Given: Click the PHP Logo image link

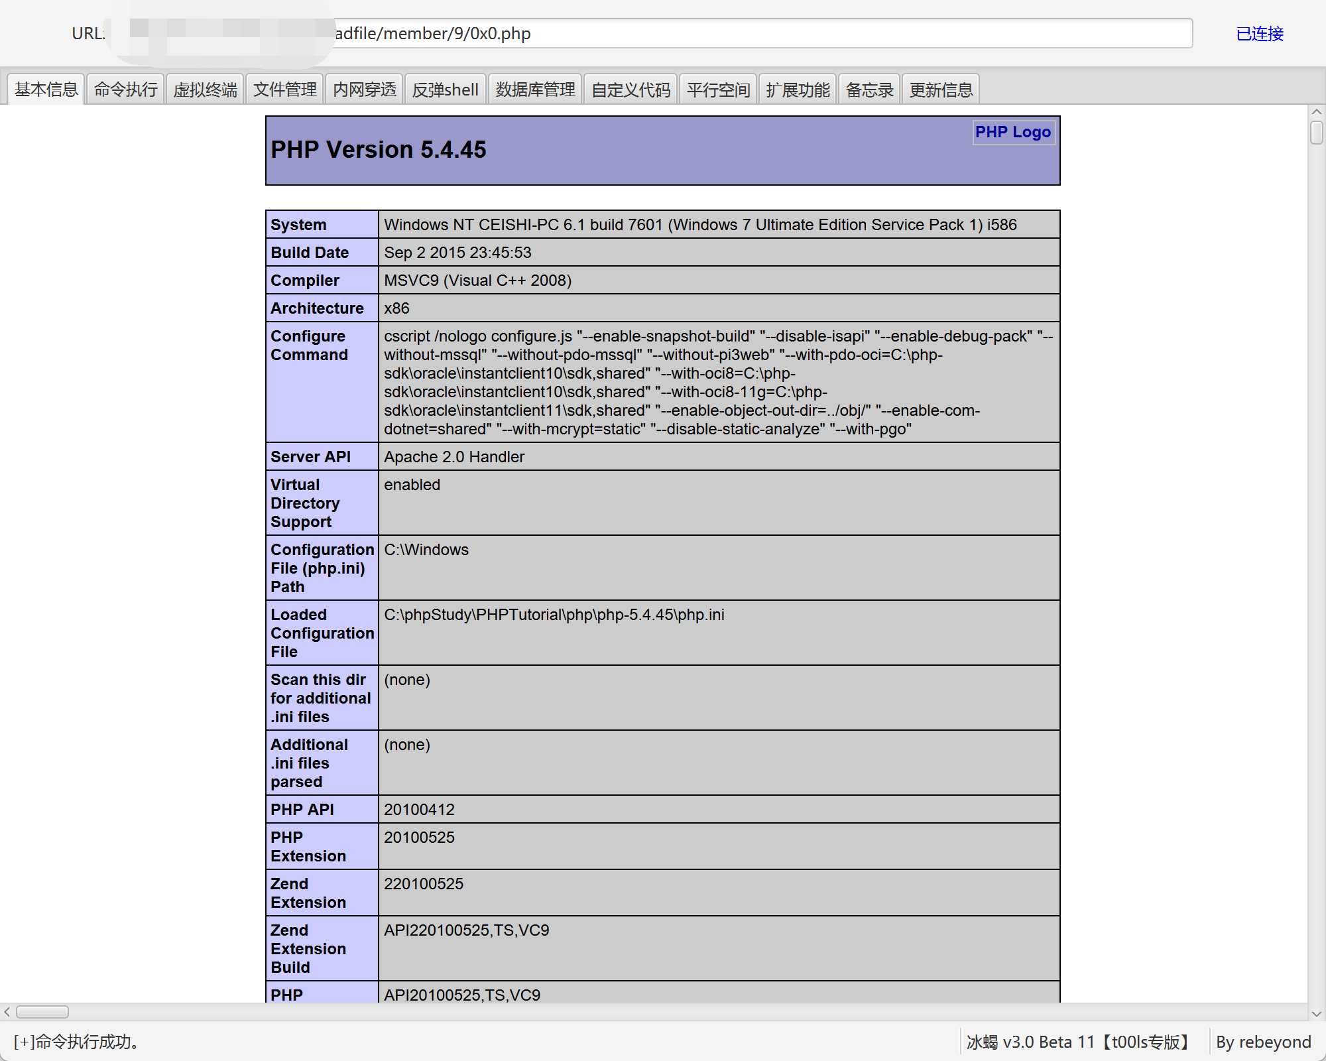Looking at the screenshot, I should tap(1012, 132).
